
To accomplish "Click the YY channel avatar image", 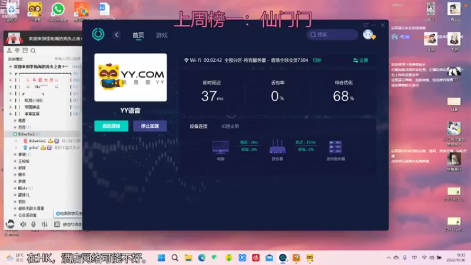I will pos(14,38).
